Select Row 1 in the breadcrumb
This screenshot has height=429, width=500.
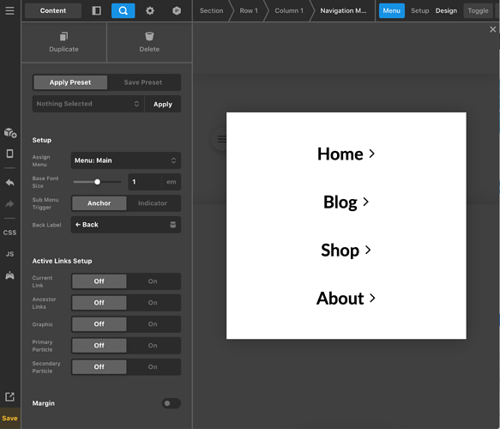coord(249,10)
